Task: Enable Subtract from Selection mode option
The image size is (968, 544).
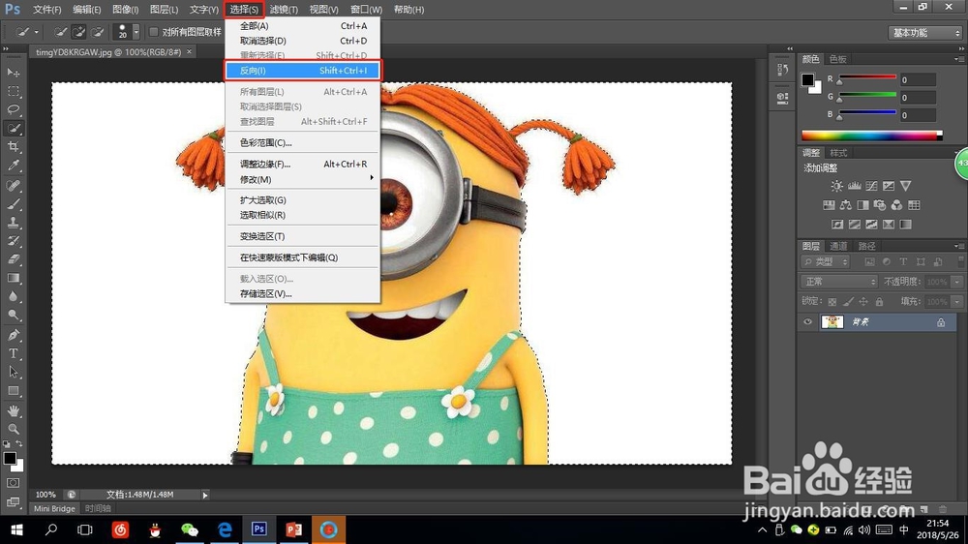Action: (x=97, y=32)
